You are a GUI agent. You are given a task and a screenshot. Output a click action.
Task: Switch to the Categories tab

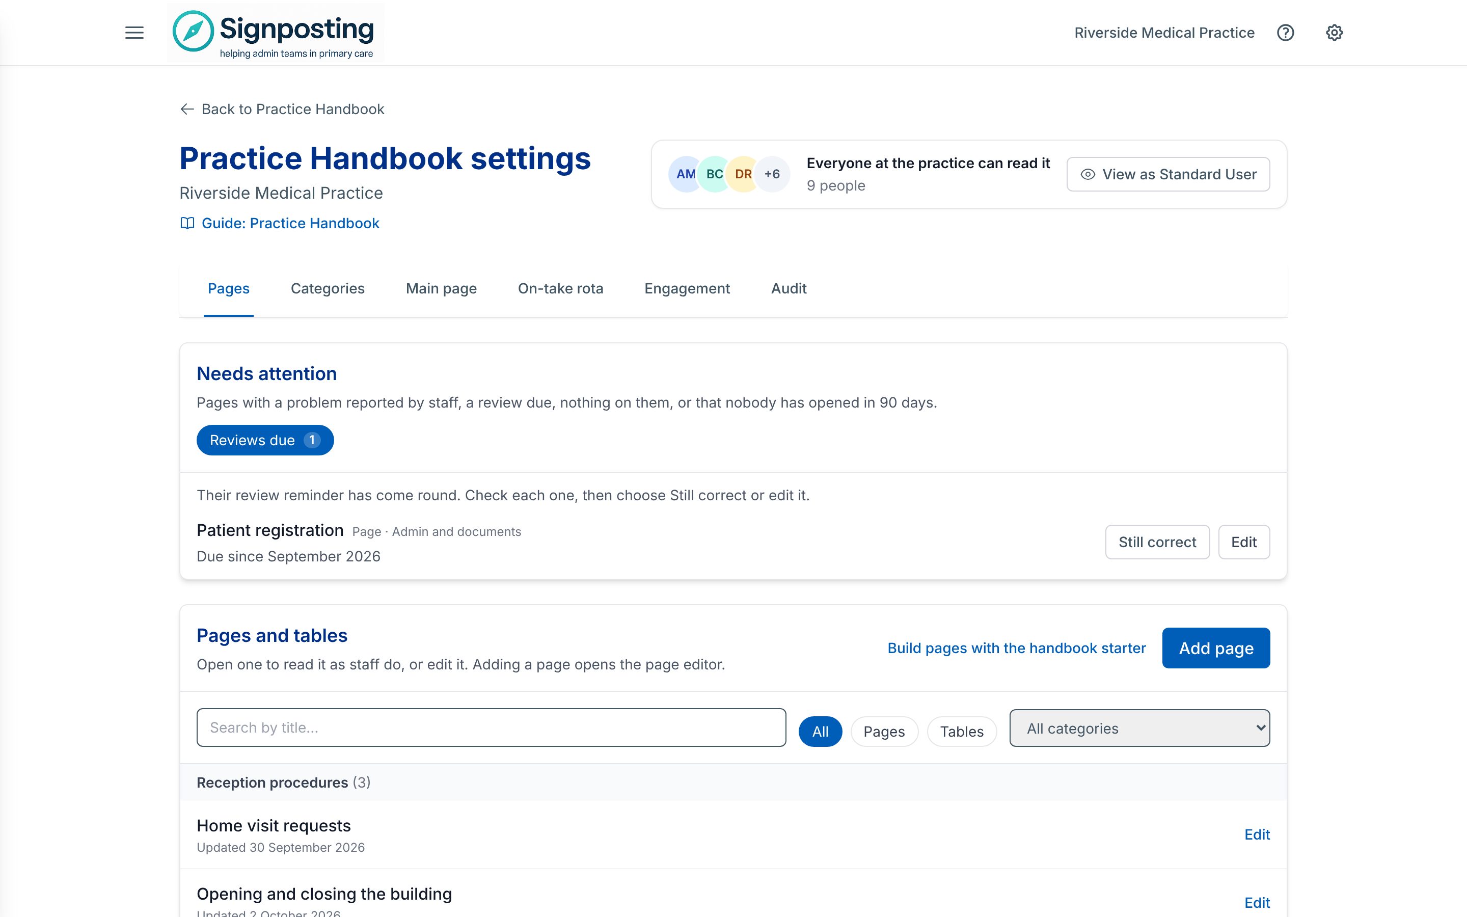pyautogui.click(x=328, y=289)
